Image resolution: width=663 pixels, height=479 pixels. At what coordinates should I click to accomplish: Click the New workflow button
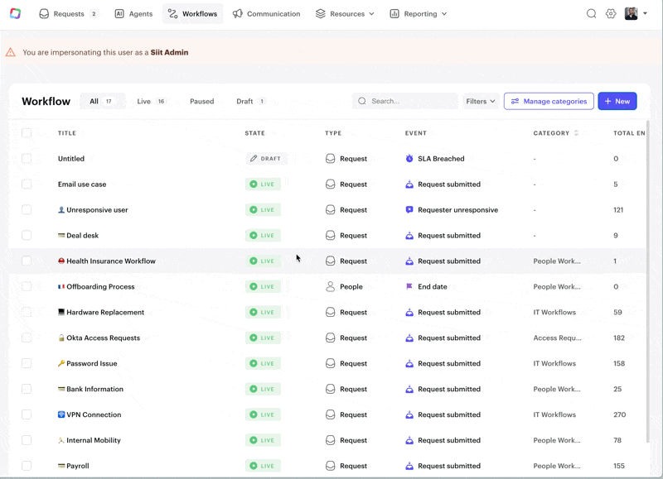[x=617, y=102]
